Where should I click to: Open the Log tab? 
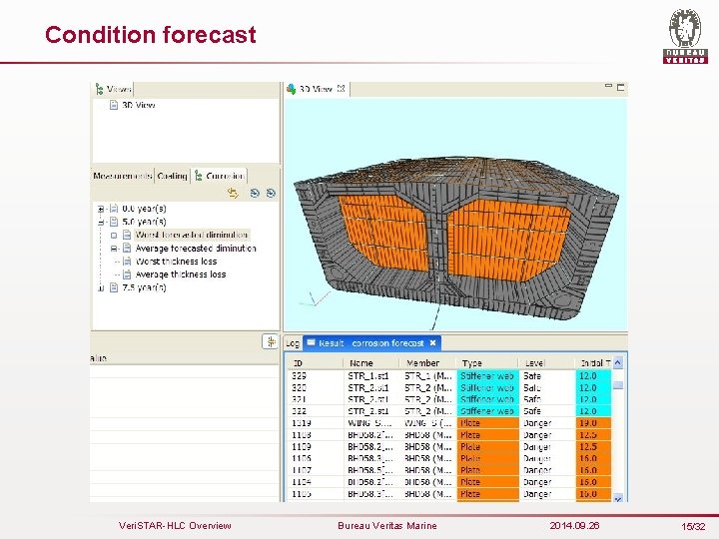point(293,343)
